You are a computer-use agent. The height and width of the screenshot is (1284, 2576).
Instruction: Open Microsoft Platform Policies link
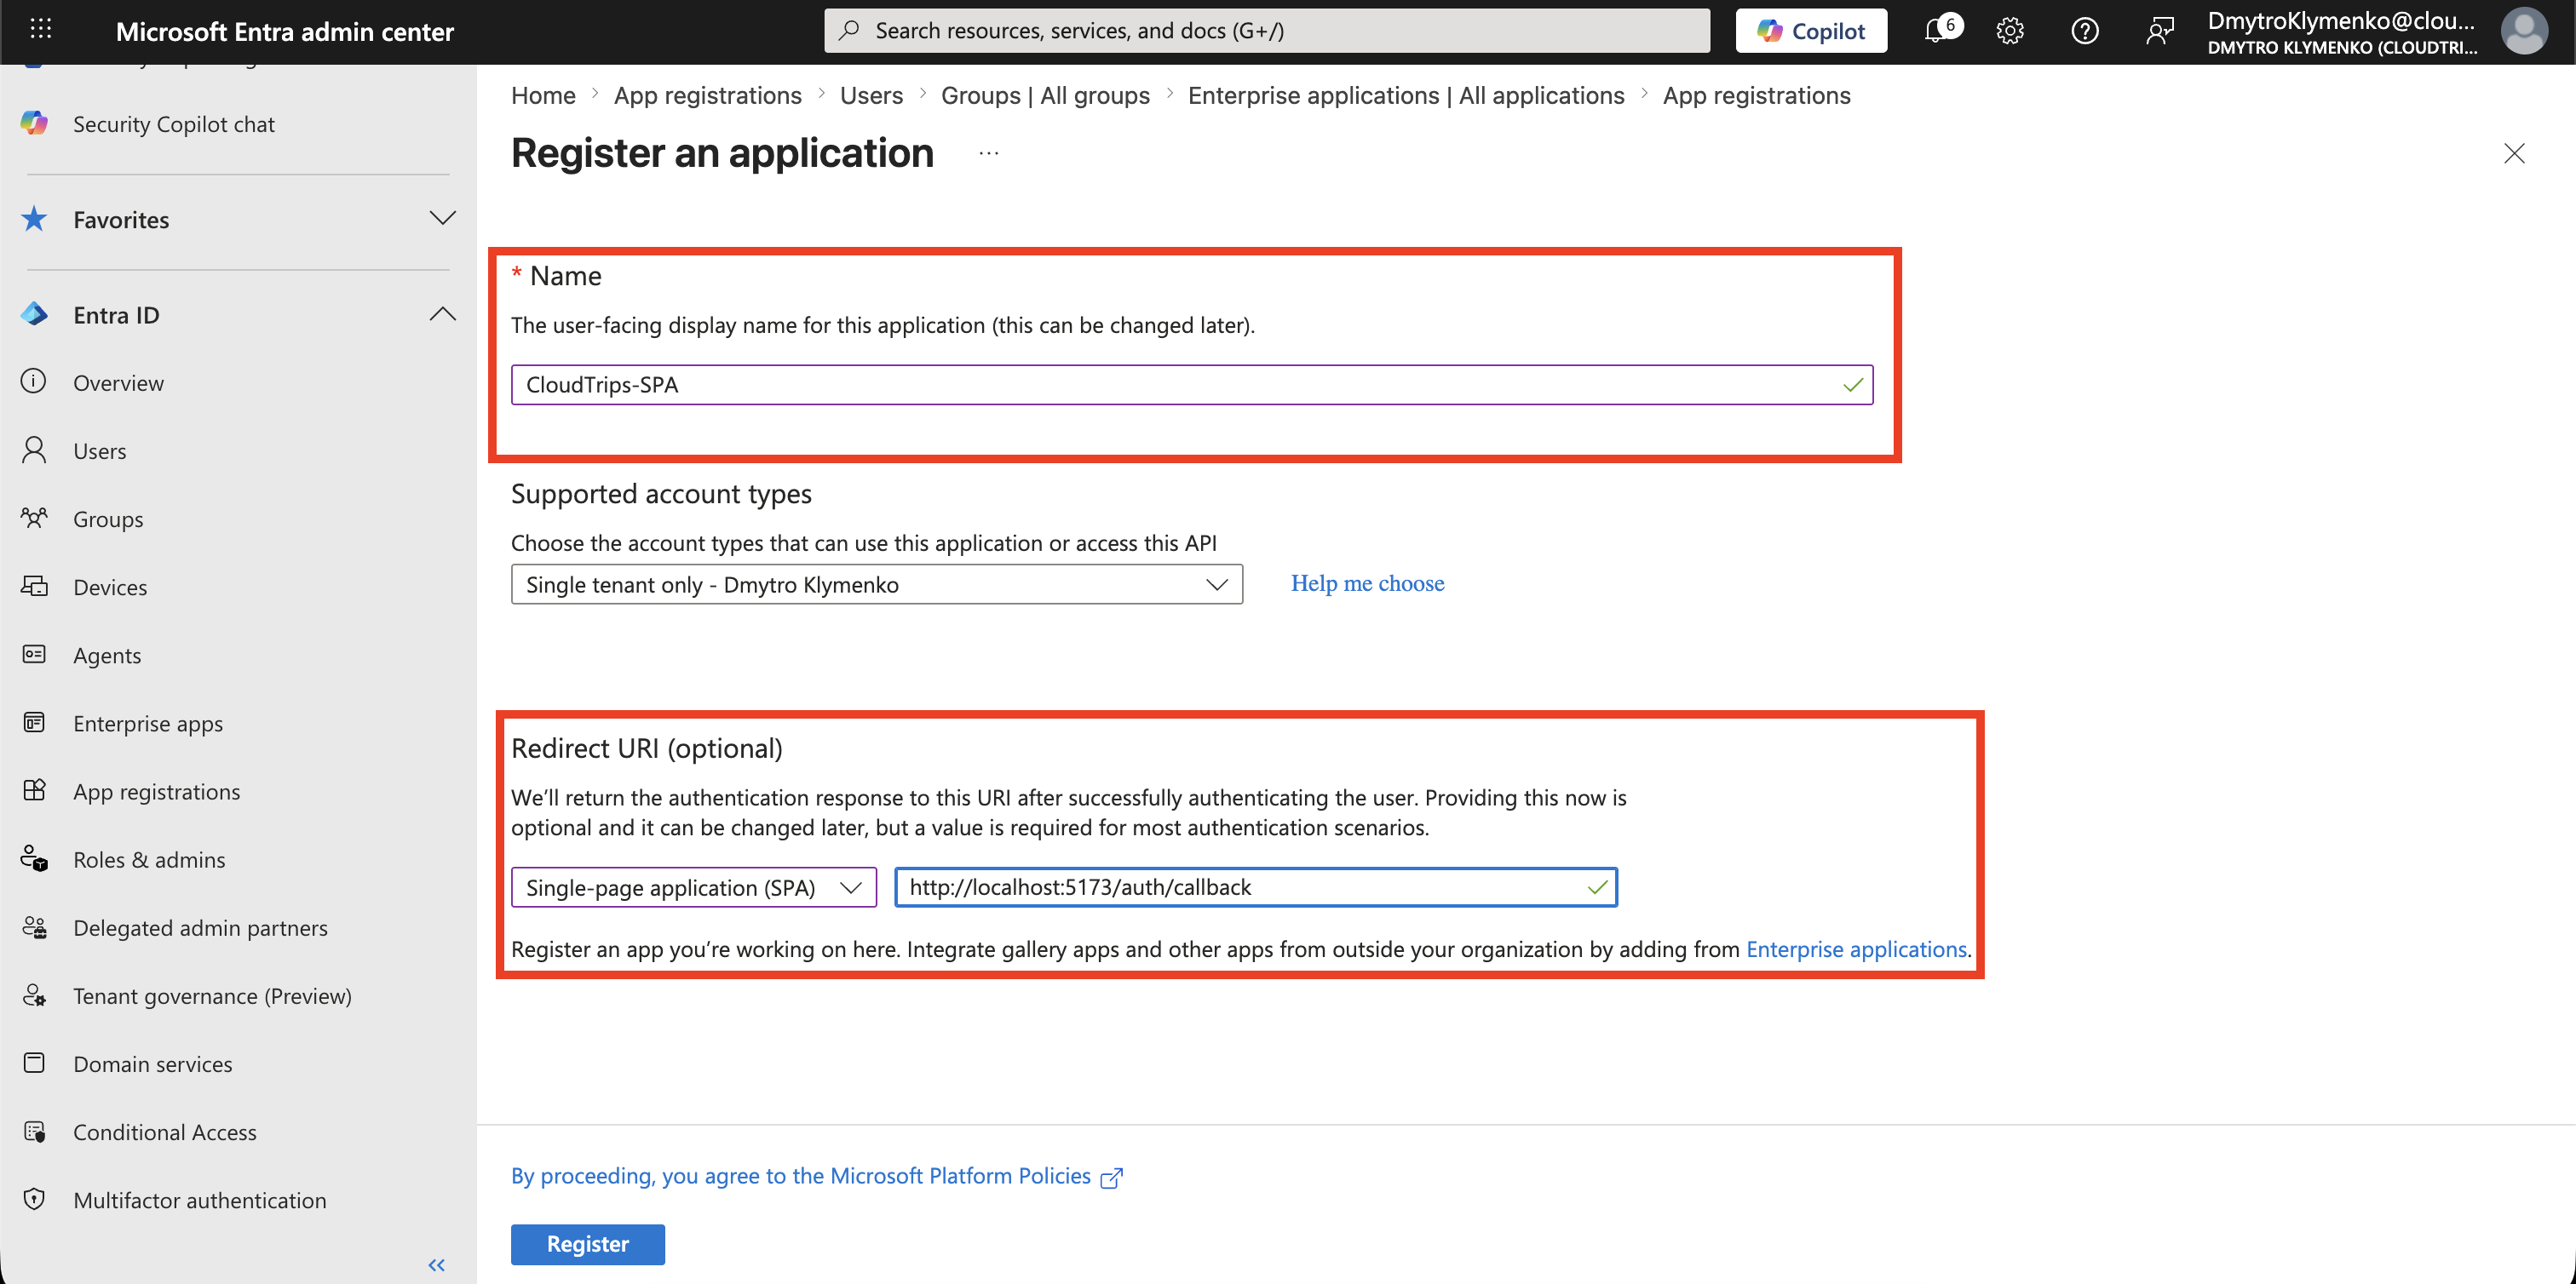click(x=817, y=1176)
